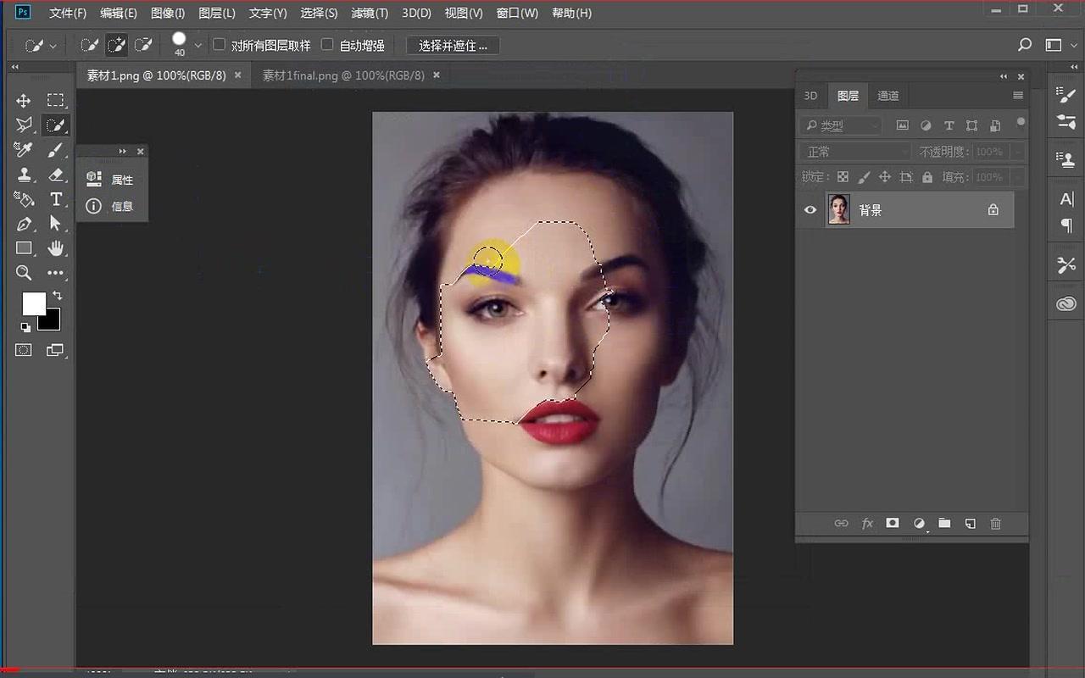Click the 不透明度 100% opacity field
1085x678 pixels.
(x=989, y=152)
